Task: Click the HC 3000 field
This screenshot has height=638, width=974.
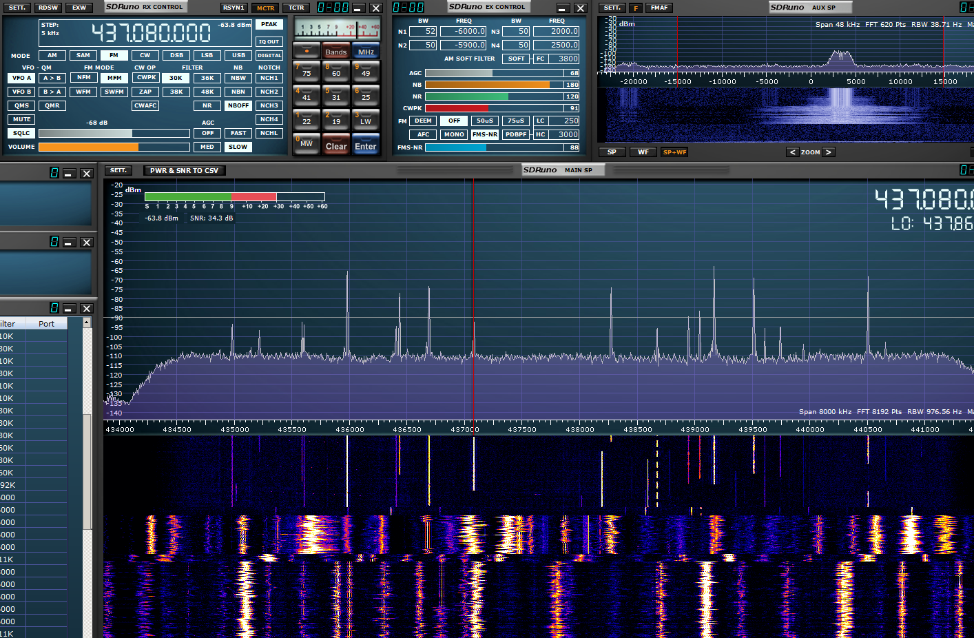Action: point(564,134)
